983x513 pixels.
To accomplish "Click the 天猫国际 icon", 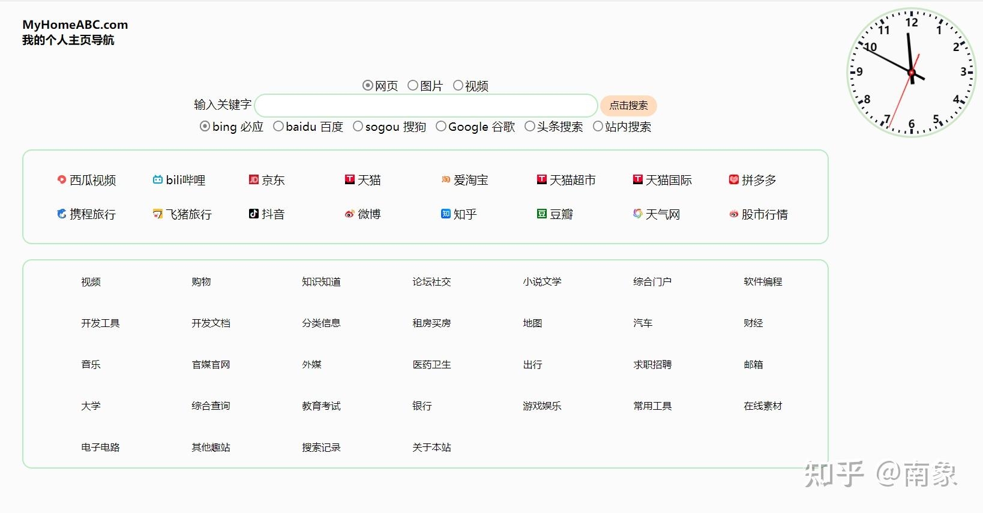I will [x=638, y=179].
